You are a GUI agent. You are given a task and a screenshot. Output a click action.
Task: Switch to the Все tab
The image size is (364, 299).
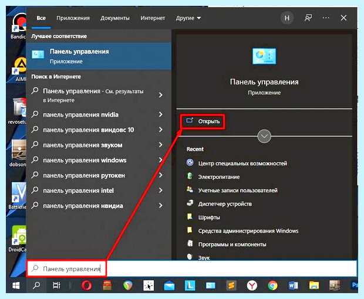tap(41, 18)
